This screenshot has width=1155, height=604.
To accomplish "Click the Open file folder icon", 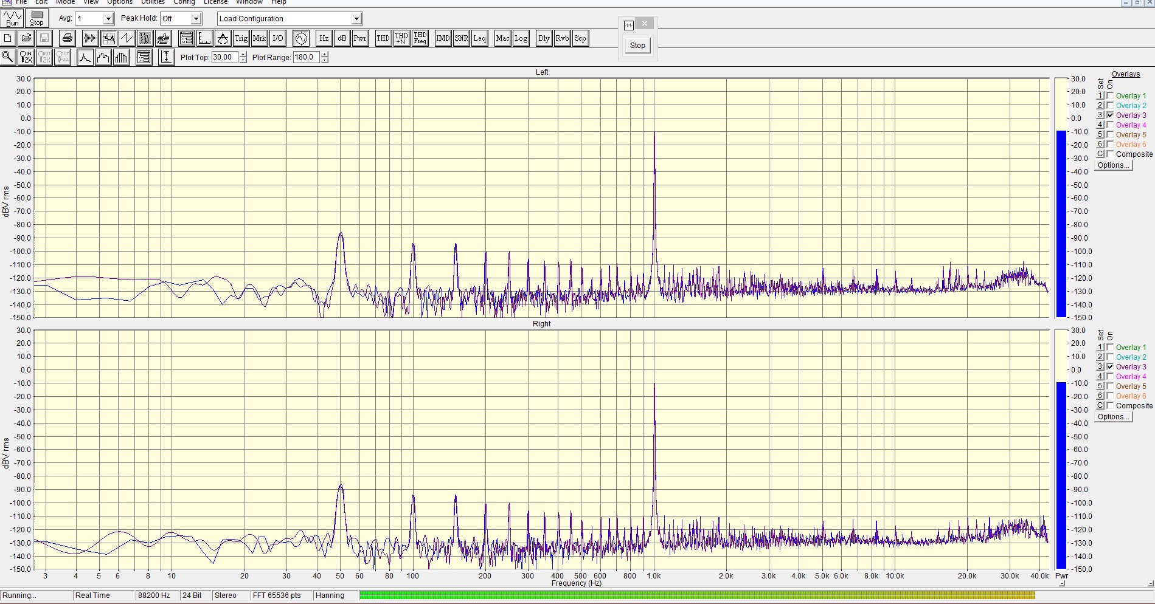I will [x=26, y=38].
